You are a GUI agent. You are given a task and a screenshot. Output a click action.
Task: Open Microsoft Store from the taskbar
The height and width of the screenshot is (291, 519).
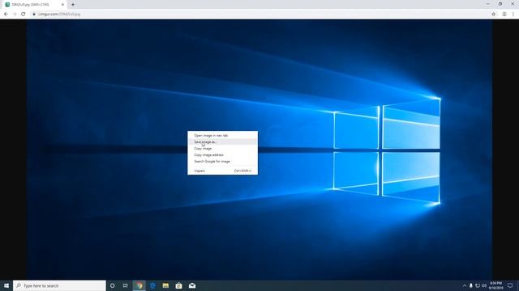point(178,285)
